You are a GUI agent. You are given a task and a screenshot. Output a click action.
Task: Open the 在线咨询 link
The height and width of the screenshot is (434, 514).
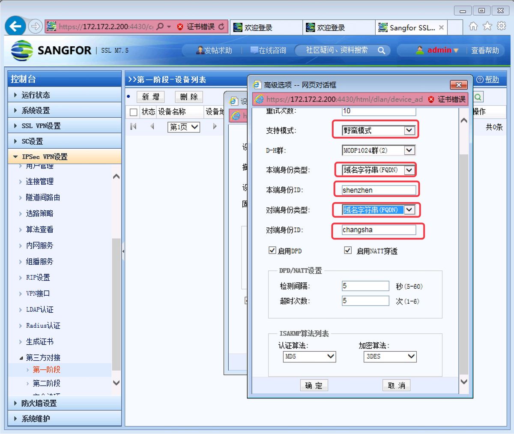(268, 51)
